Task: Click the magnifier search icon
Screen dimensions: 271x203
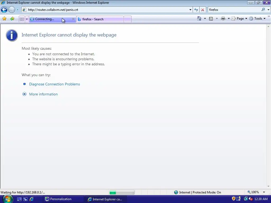Action: [x=263, y=10]
